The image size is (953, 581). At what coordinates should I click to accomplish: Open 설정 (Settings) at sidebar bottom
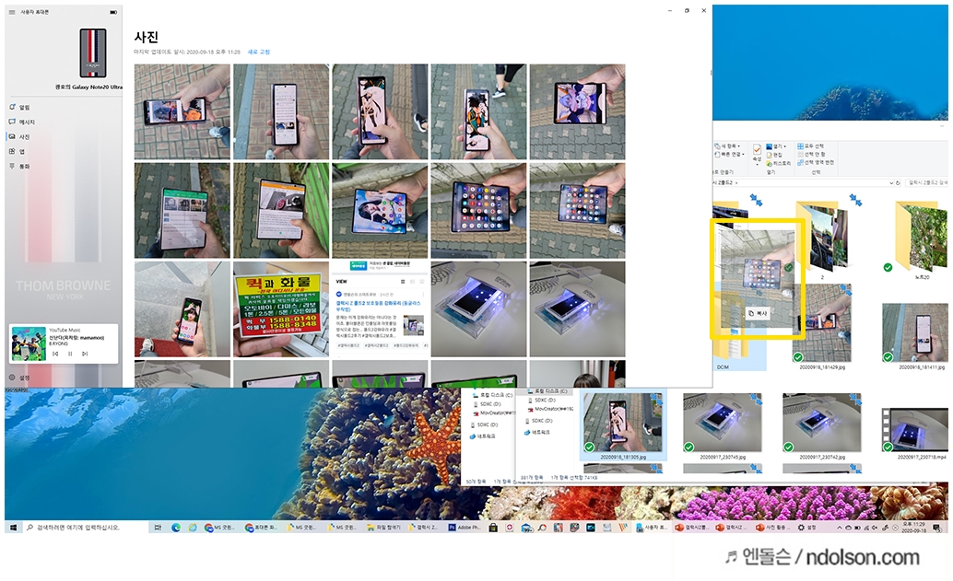click(19, 378)
